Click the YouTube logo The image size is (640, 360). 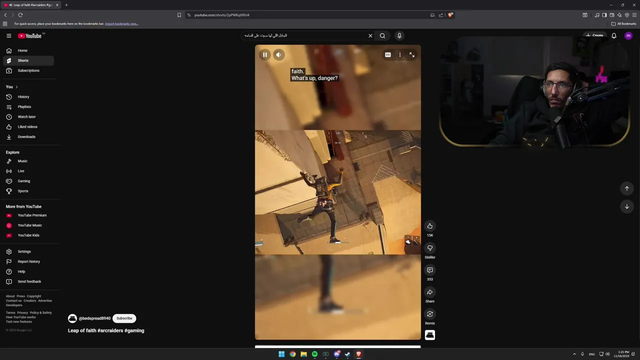coord(30,35)
